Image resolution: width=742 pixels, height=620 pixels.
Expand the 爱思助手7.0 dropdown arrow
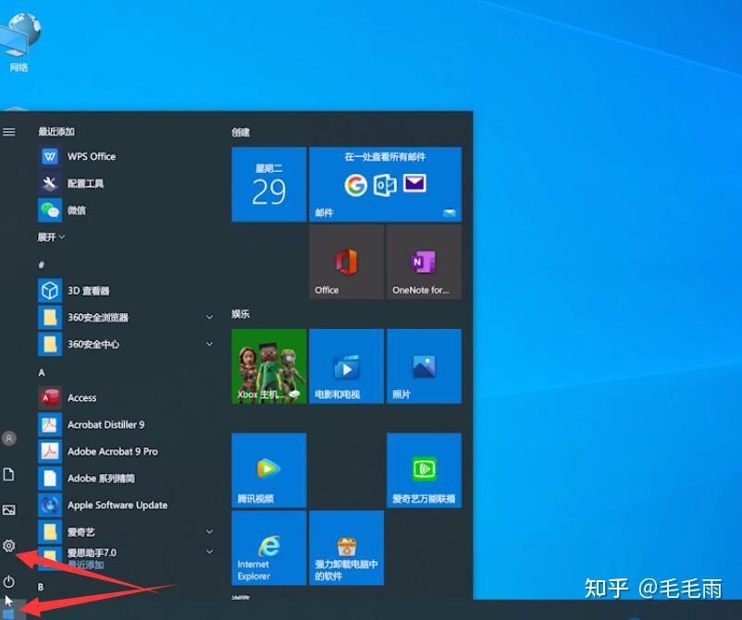pyautogui.click(x=209, y=552)
